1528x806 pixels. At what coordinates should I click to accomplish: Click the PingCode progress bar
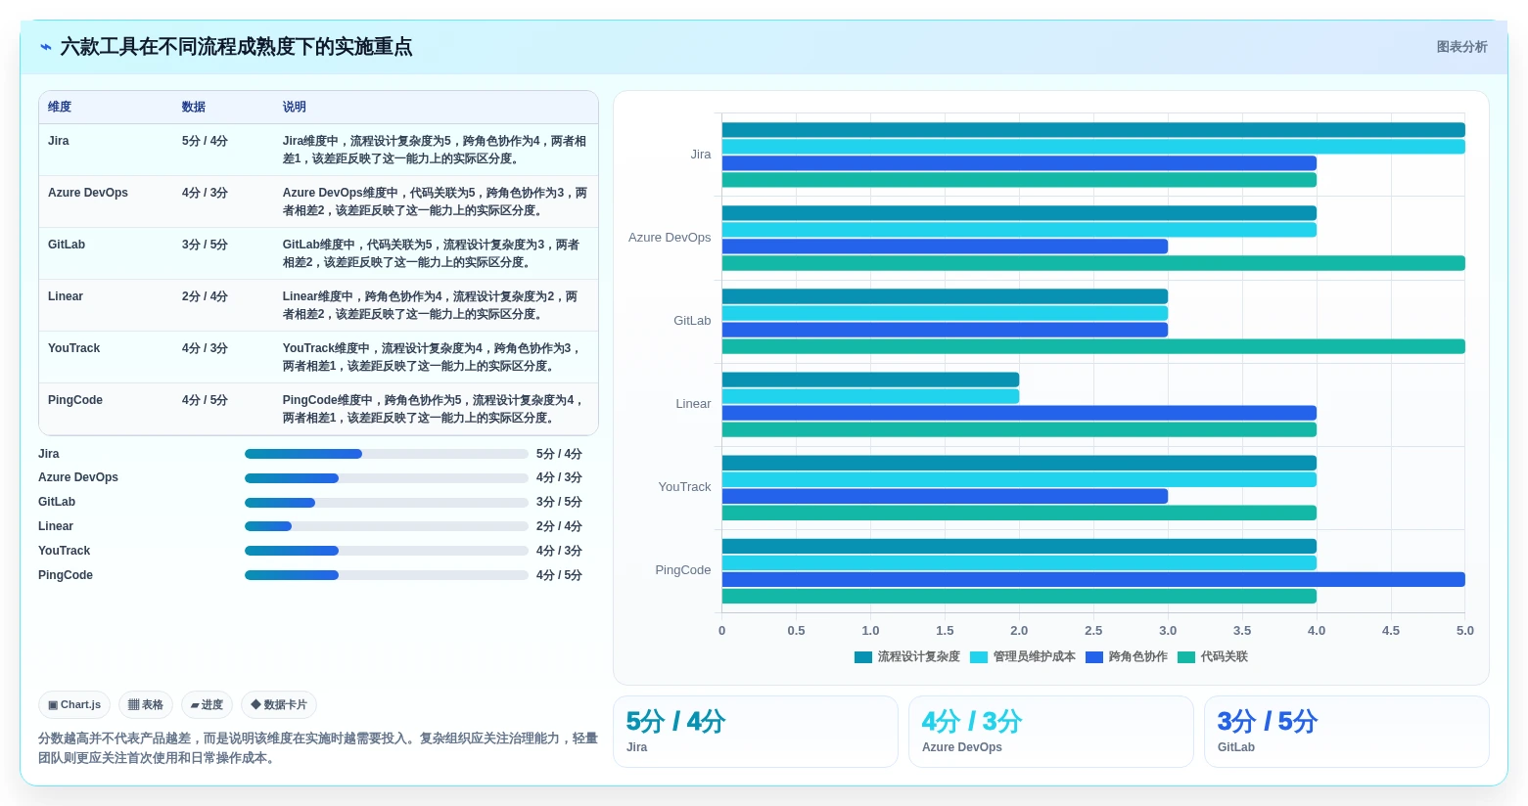point(387,575)
